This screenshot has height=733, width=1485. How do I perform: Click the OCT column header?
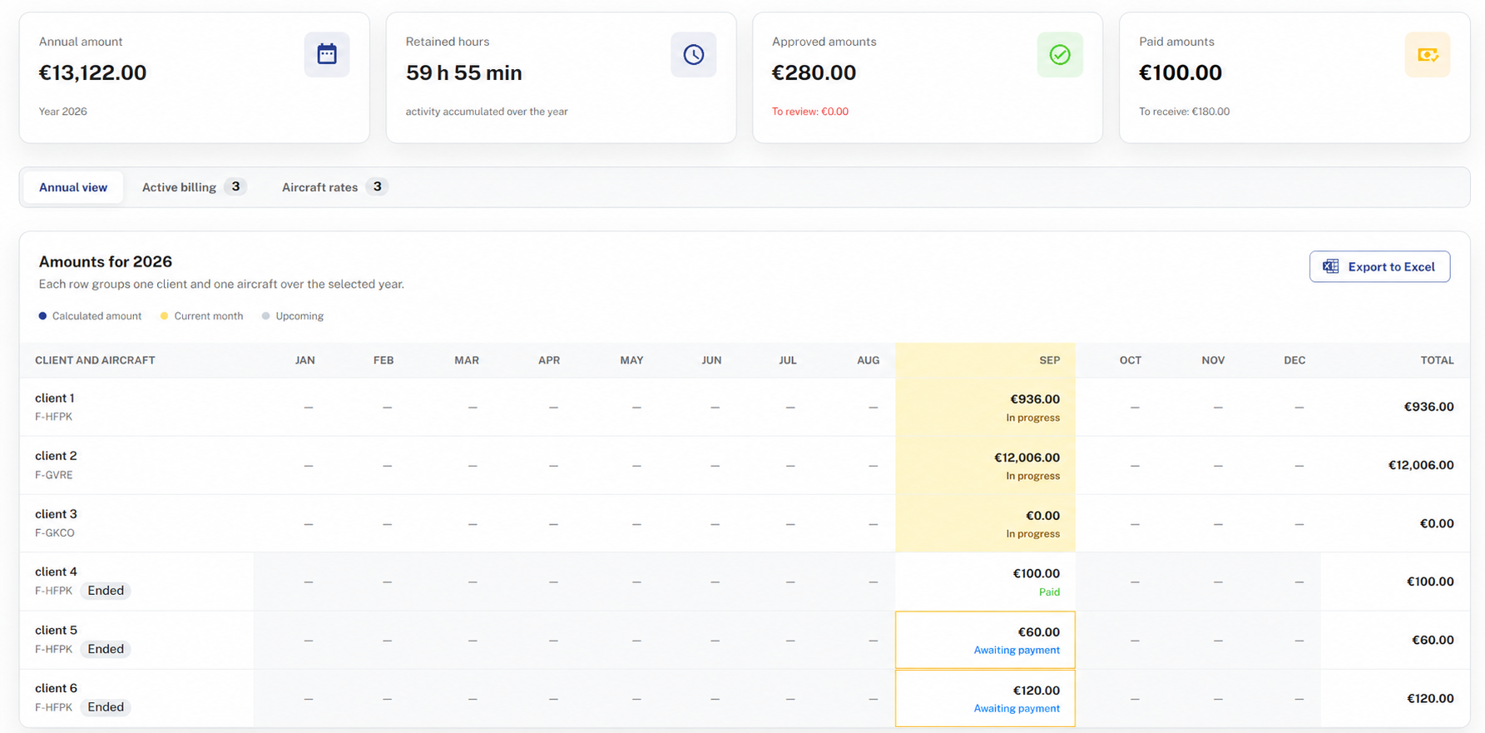pos(1130,360)
